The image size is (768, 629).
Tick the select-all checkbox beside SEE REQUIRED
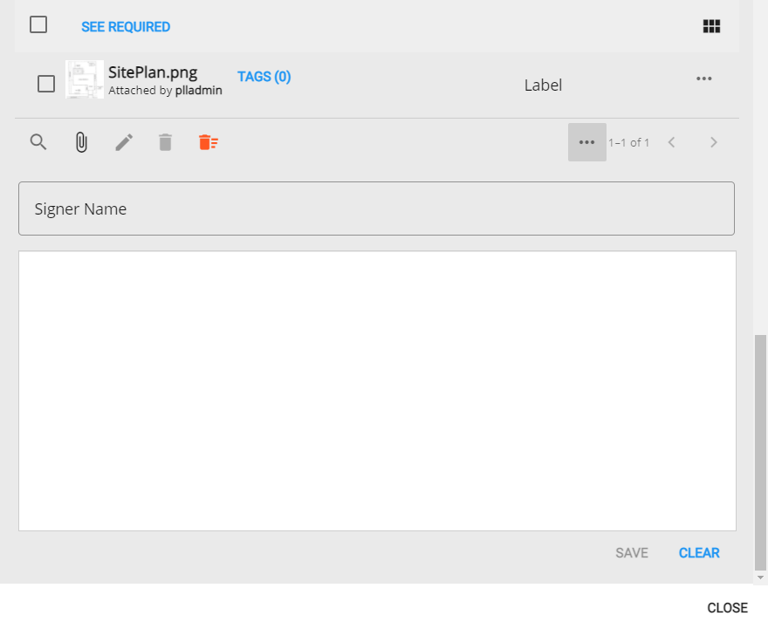pyautogui.click(x=38, y=24)
